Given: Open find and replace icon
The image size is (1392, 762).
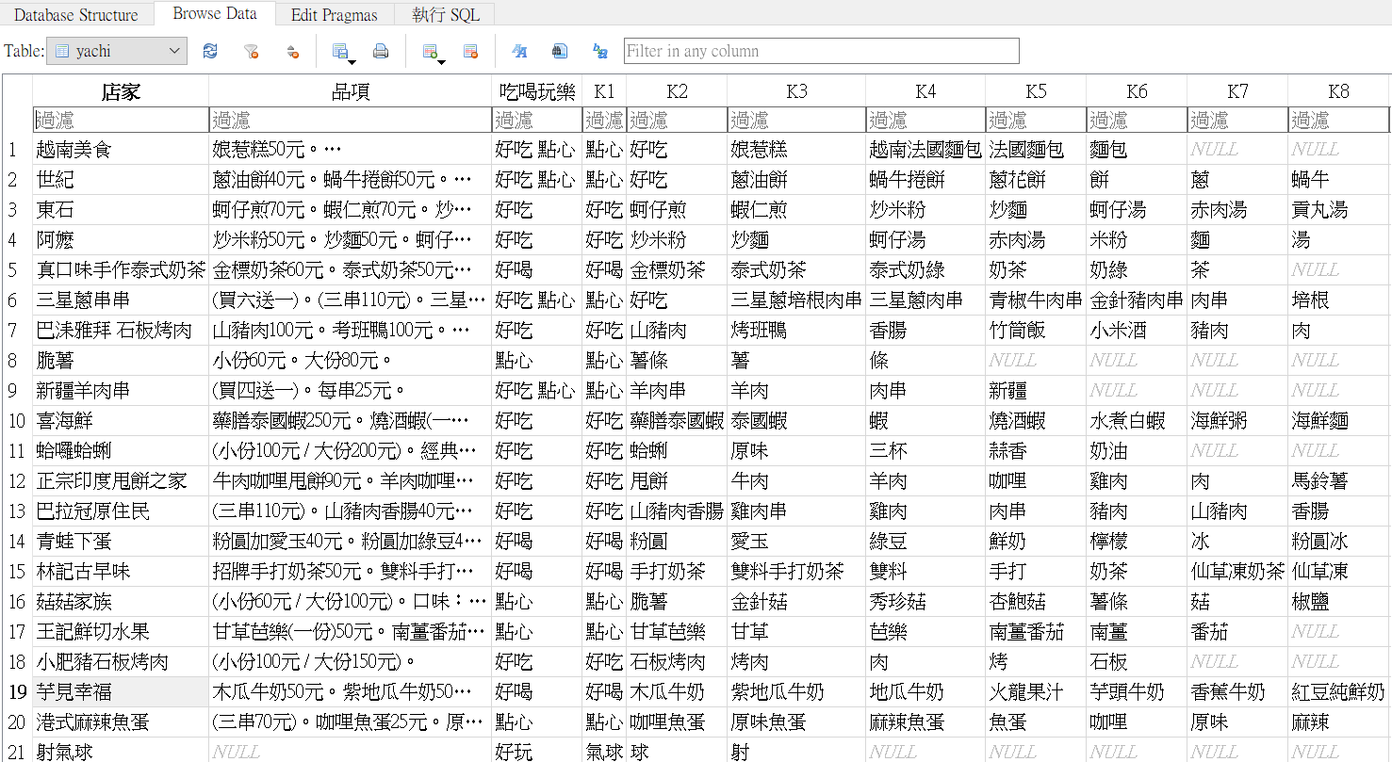Looking at the screenshot, I should 600,51.
